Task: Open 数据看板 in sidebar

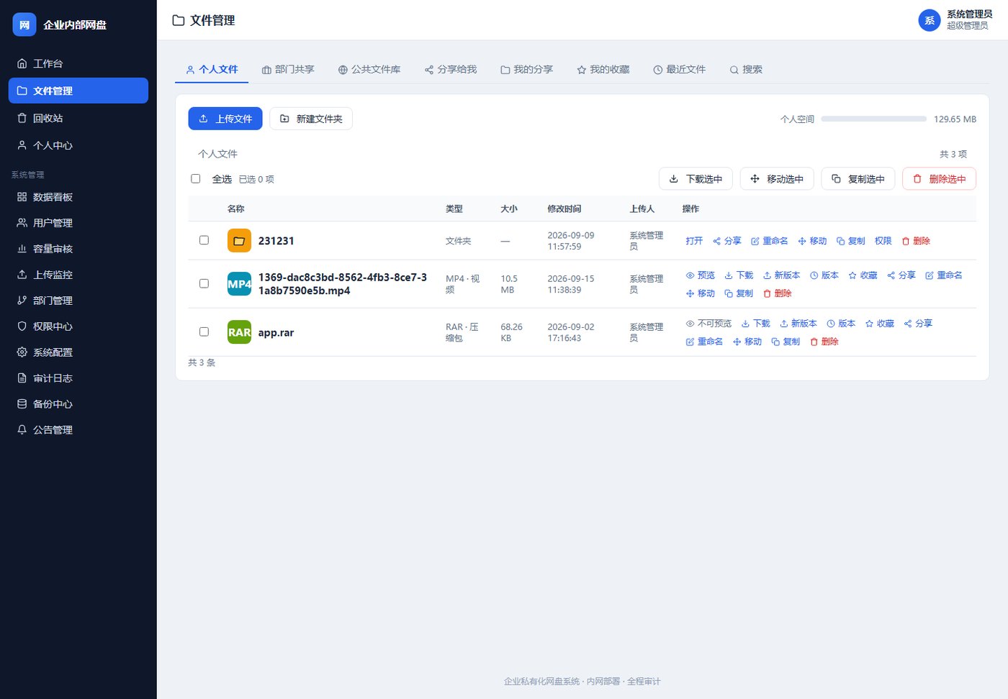Action: pyautogui.click(x=78, y=197)
